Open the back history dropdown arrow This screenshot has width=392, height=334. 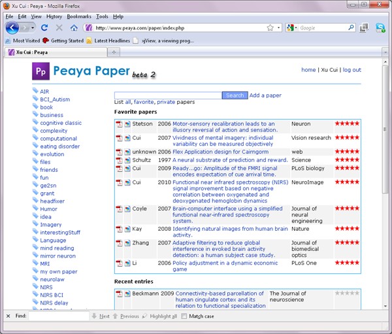coord(33,27)
